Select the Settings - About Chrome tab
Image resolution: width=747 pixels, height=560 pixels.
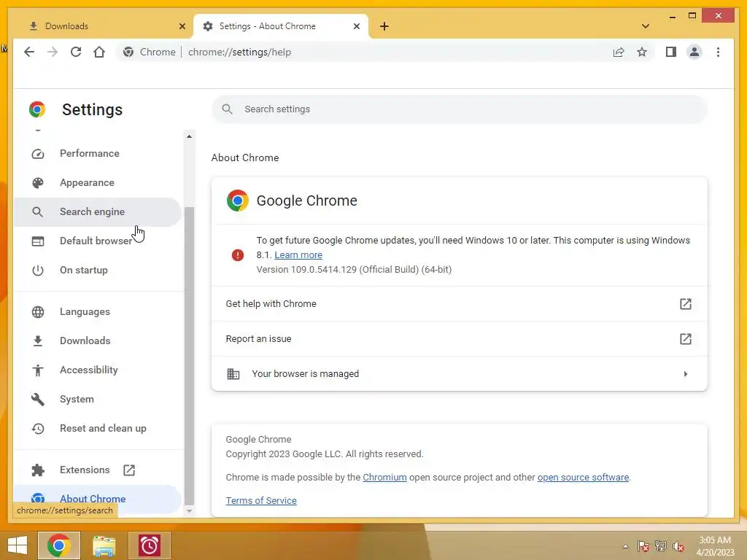tap(281, 26)
